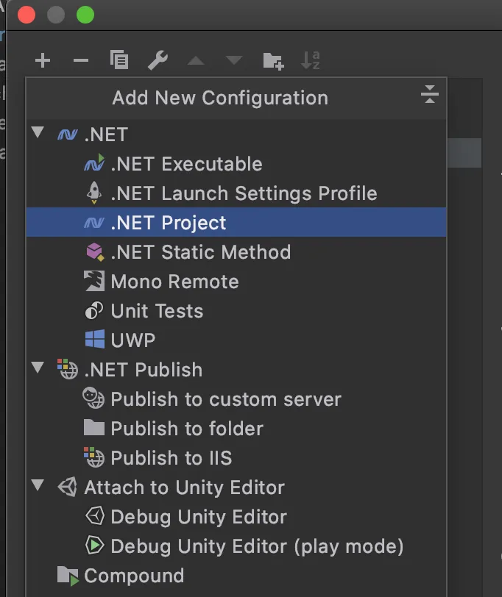
Task: Click the .NET Project wave icon
Action: (94, 222)
